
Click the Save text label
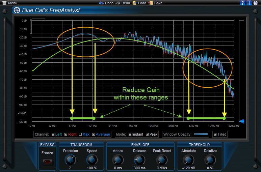pos(158,3)
